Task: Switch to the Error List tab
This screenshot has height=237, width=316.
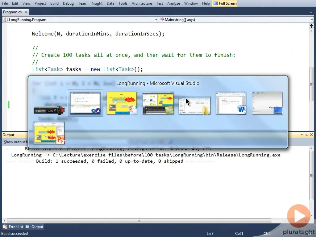Action: pos(13,227)
